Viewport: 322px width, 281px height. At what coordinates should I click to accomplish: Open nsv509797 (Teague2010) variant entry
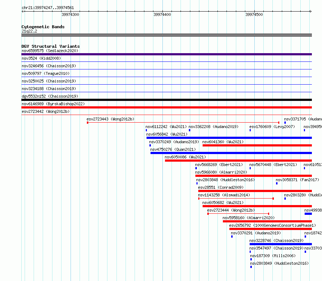coord(46,73)
